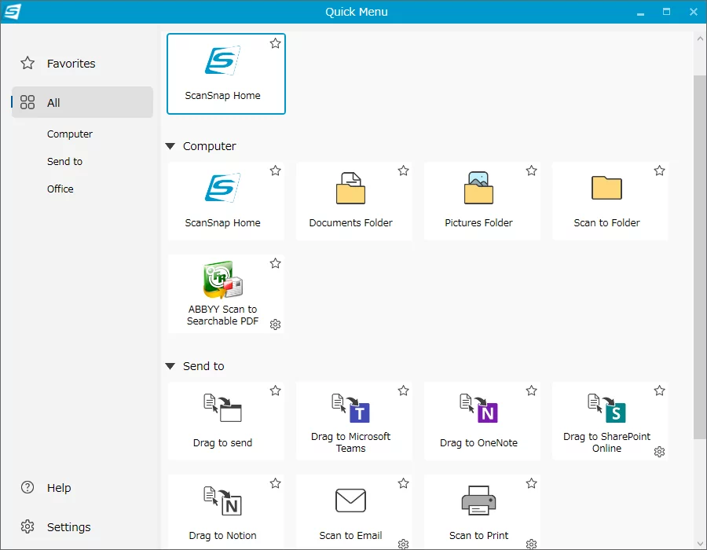This screenshot has height=550, width=707.
Task: Click the Scan to Print icon
Action: (478, 501)
